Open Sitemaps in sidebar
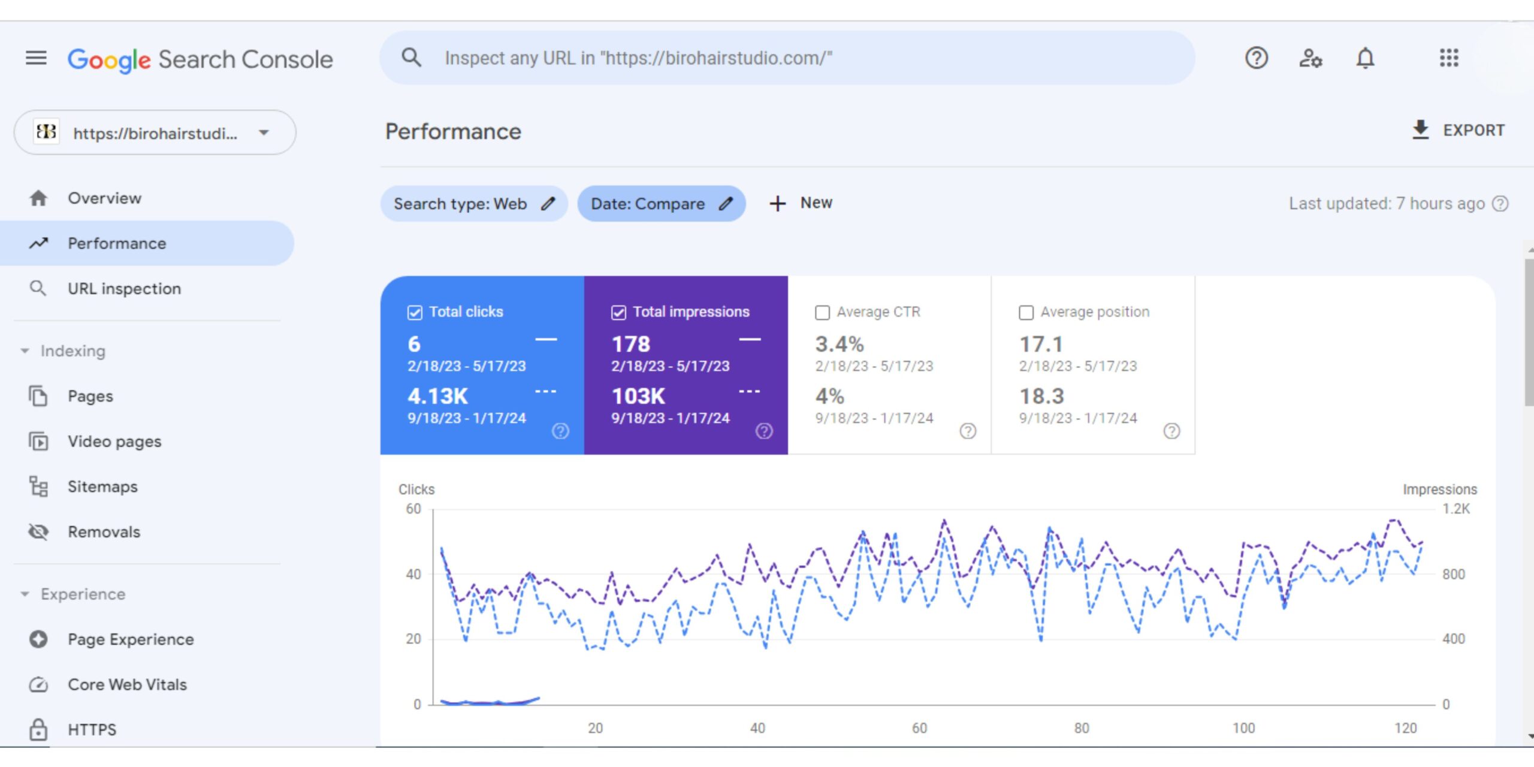 (147, 487)
